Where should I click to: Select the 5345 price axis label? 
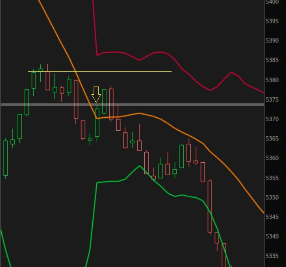pos(272,217)
